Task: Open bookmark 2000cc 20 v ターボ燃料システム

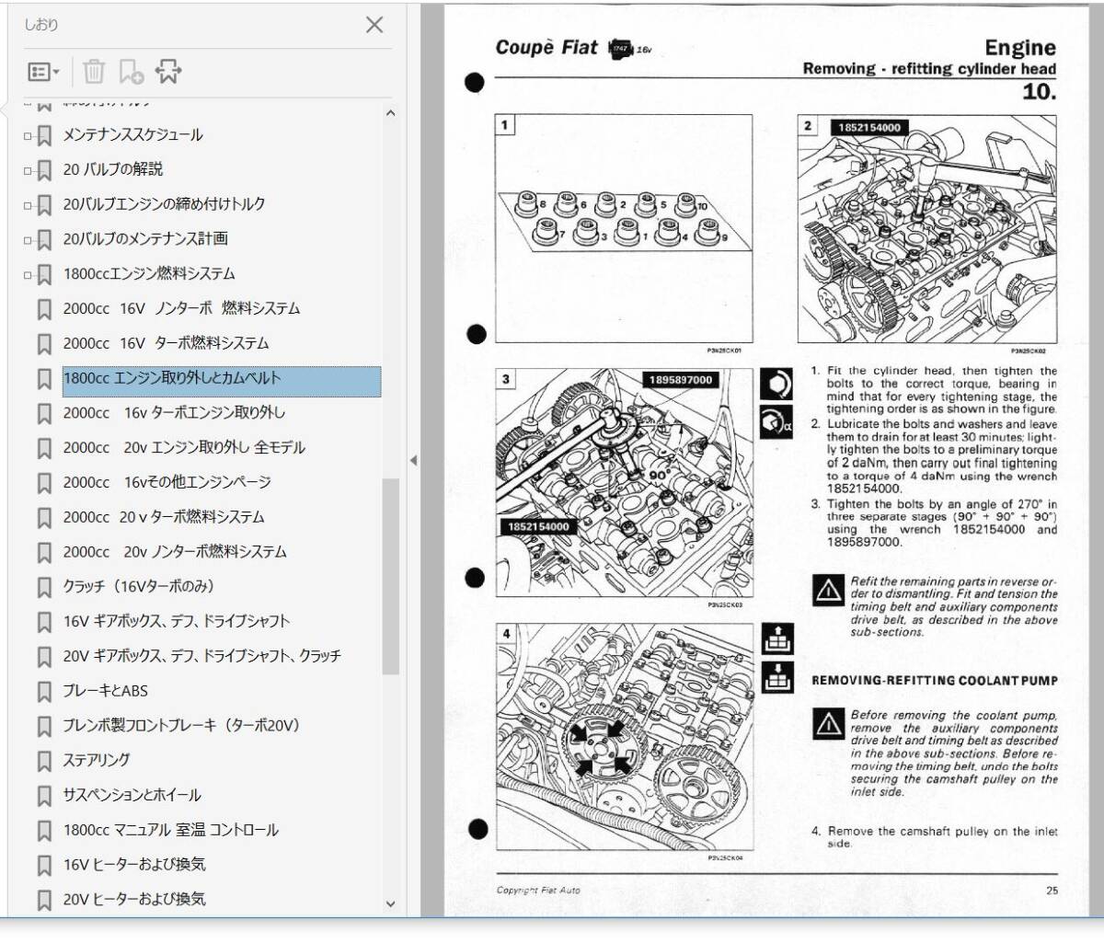Action: 164,517
